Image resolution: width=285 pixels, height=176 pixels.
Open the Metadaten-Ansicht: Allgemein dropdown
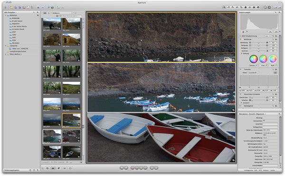click(x=252, y=114)
